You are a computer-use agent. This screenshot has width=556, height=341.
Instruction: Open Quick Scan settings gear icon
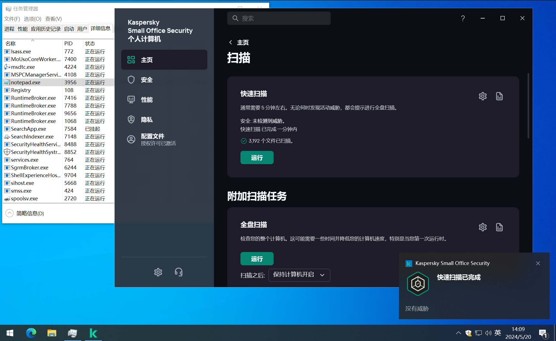click(x=483, y=96)
